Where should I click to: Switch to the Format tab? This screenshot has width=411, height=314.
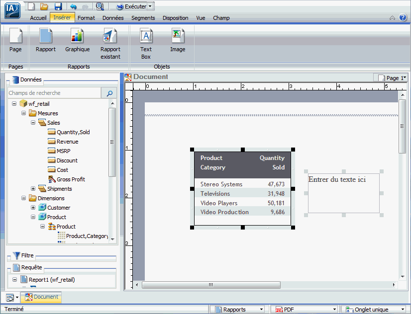point(86,18)
